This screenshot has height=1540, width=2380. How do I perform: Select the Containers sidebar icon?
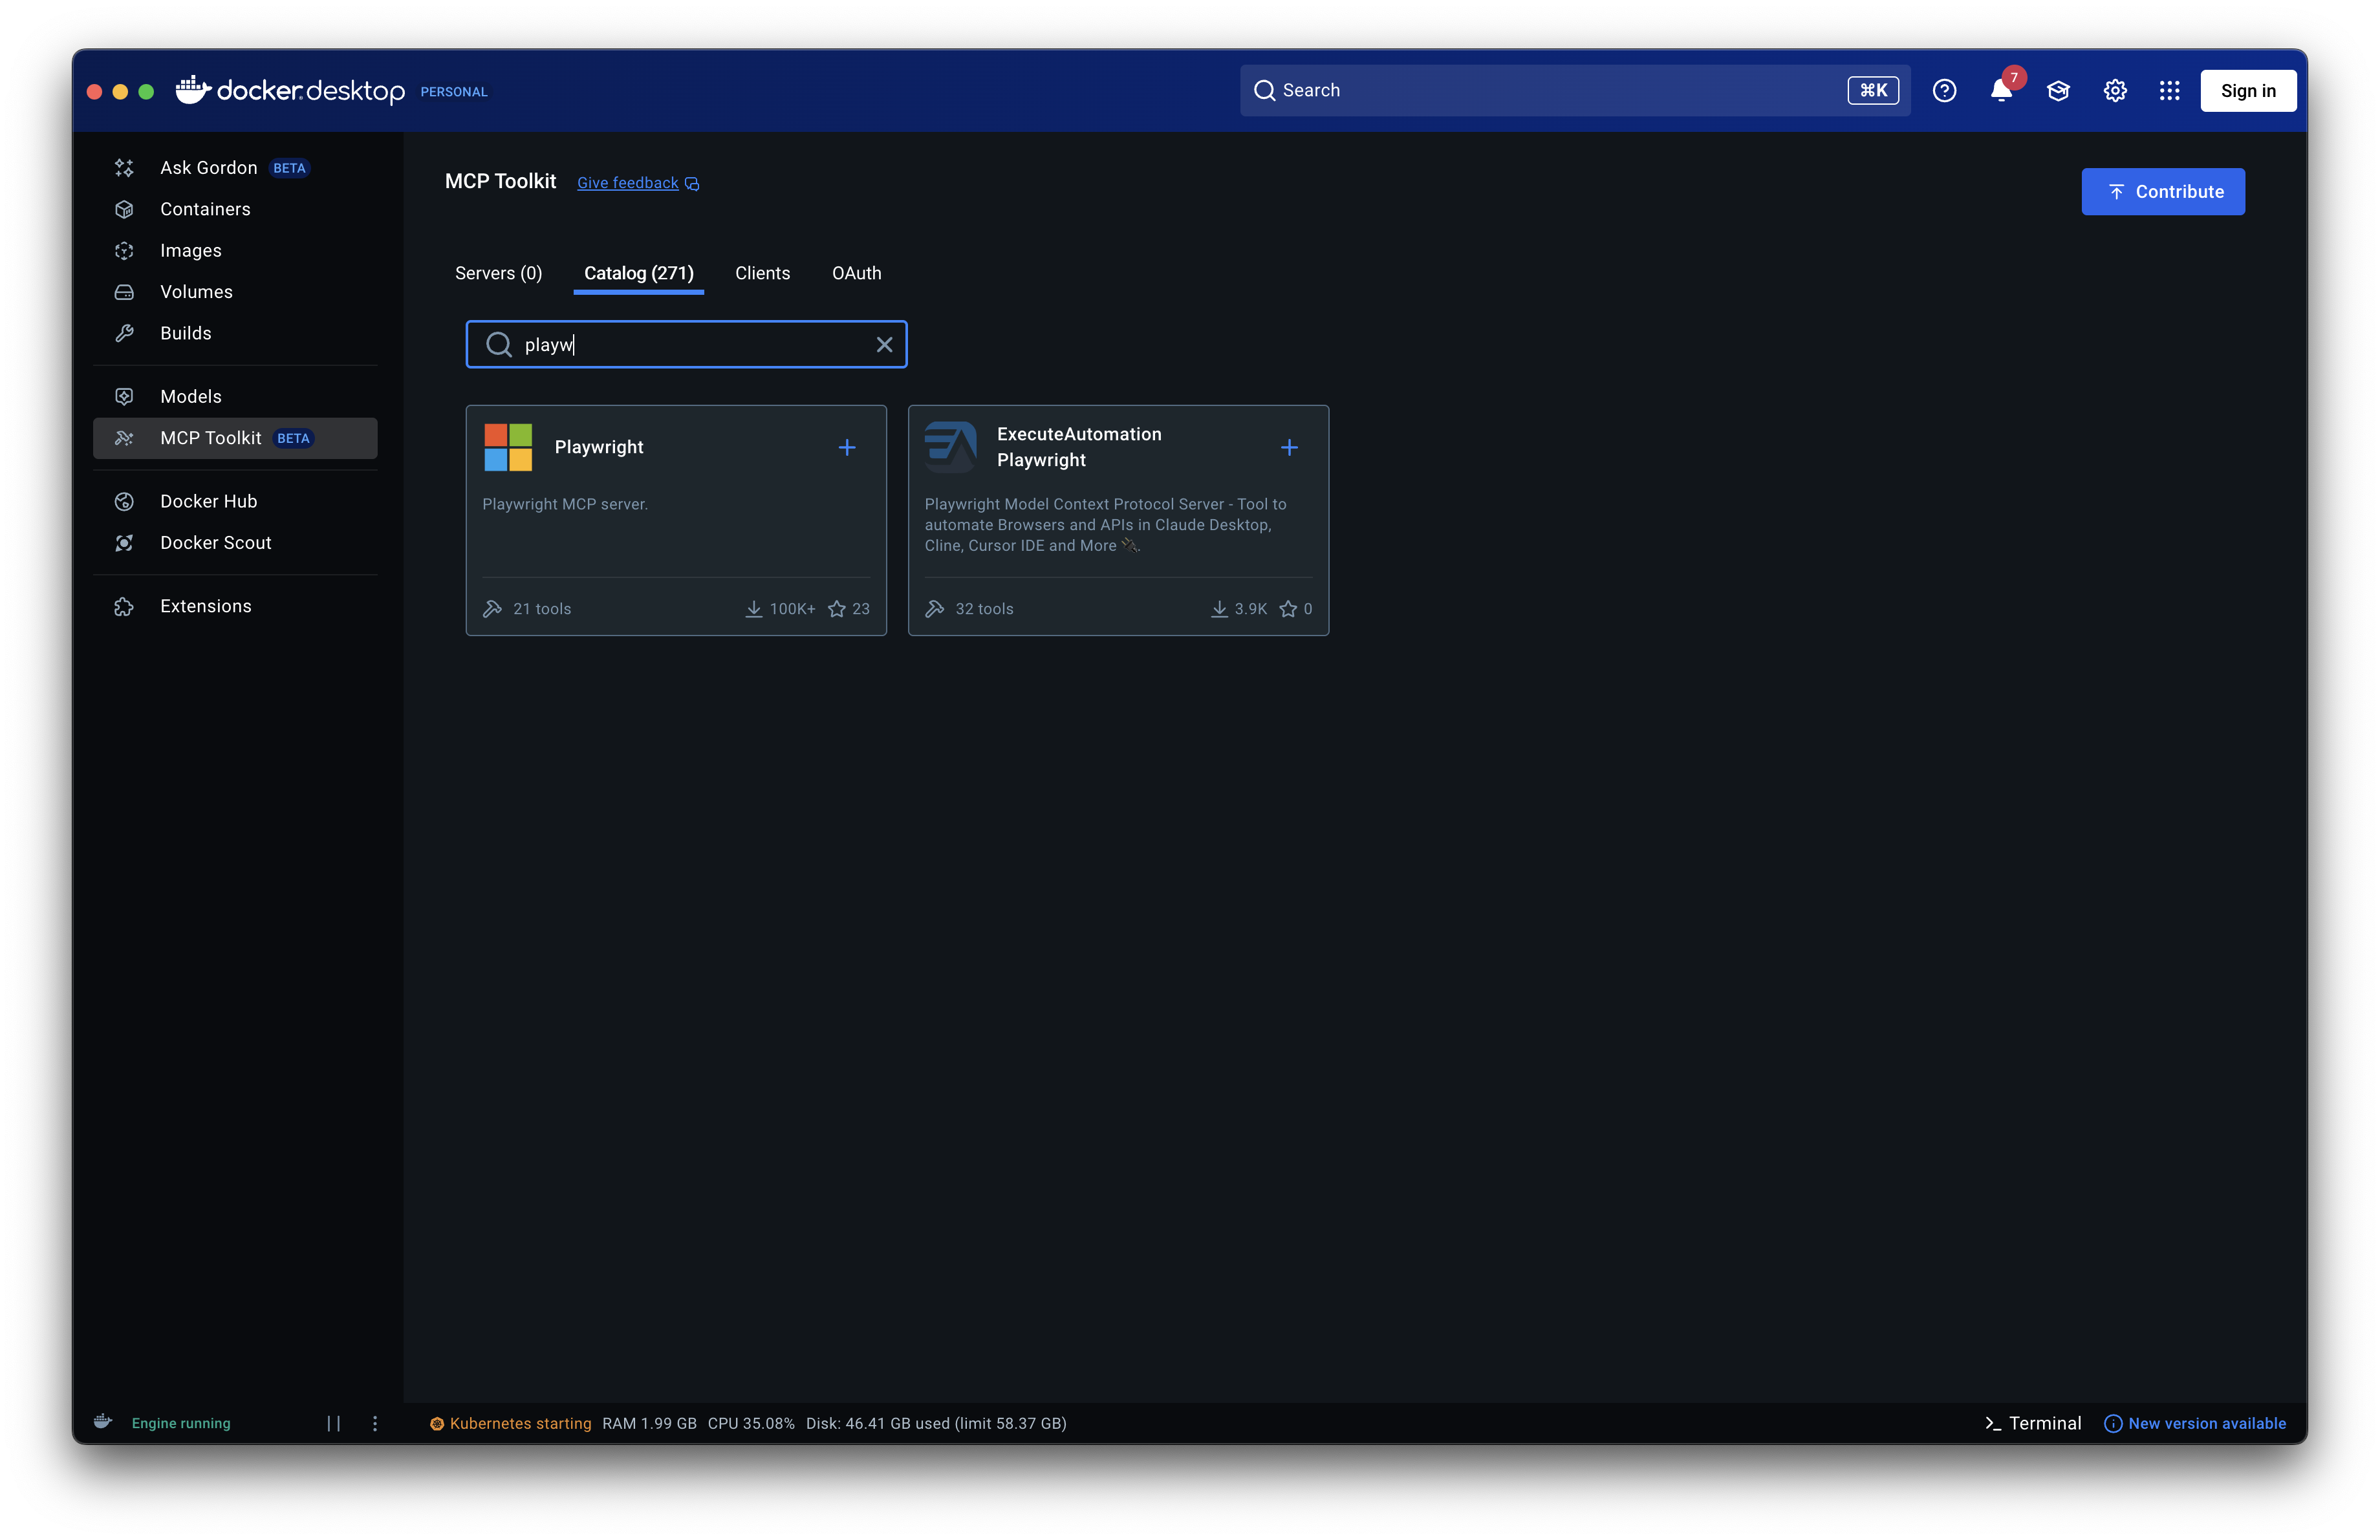[123, 209]
